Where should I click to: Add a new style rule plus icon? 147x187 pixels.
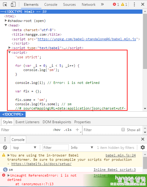pyautogui.click(x=77, y=130)
